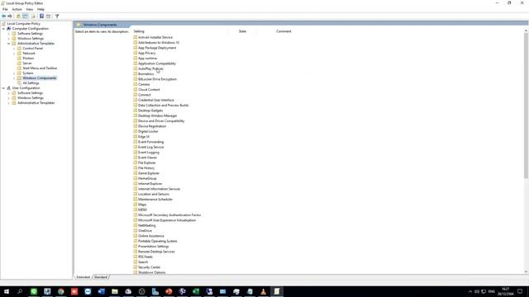Click the Back arrow in the toolbar
529x297 pixels.
[x=3, y=16]
